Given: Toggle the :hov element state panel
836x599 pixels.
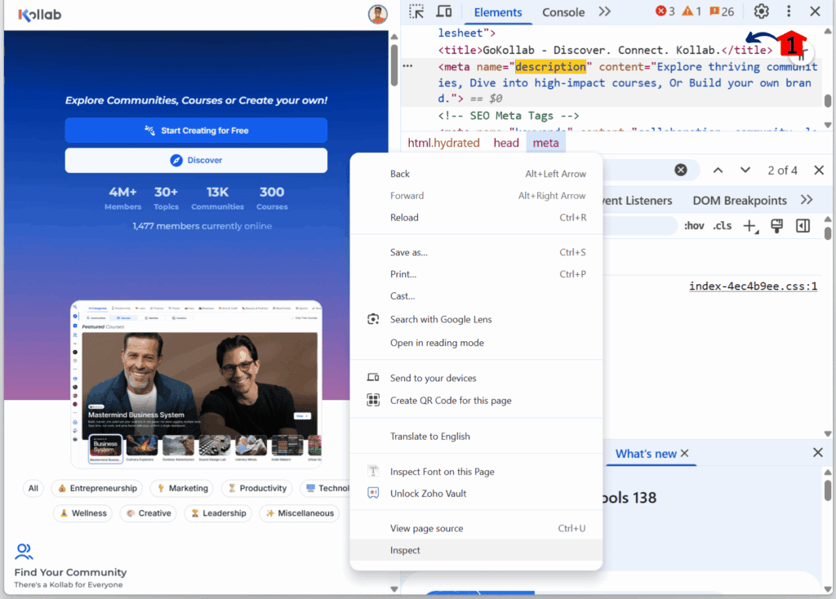Looking at the screenshot, I should point(694,226).
